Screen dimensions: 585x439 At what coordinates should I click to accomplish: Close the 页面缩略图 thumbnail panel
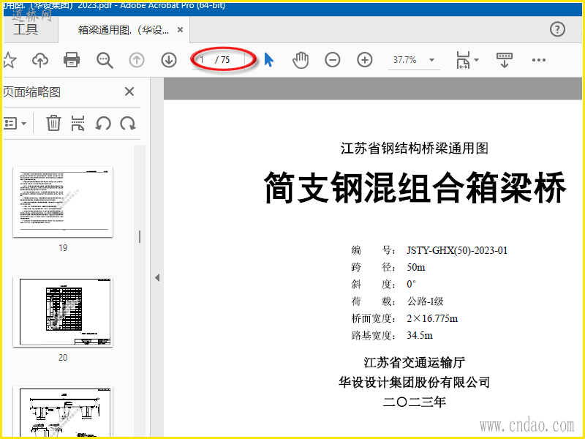point(129,91)
